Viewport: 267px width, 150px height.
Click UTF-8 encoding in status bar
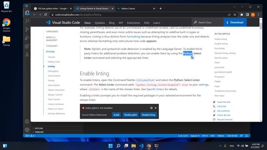205,136
